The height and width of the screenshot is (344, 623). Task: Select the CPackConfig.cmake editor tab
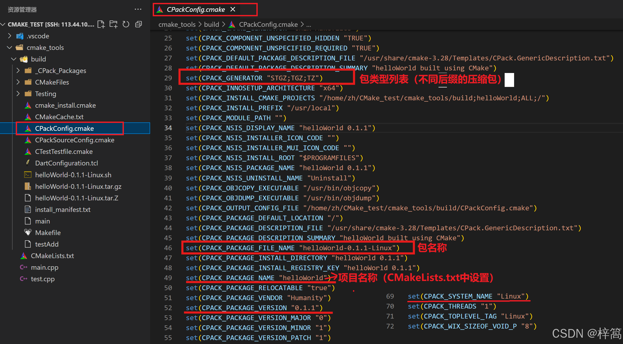pyautogui.click(x=196, y=9)
